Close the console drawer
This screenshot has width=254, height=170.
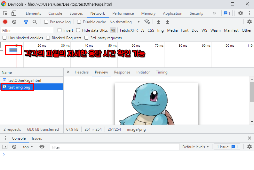point(250,138)
